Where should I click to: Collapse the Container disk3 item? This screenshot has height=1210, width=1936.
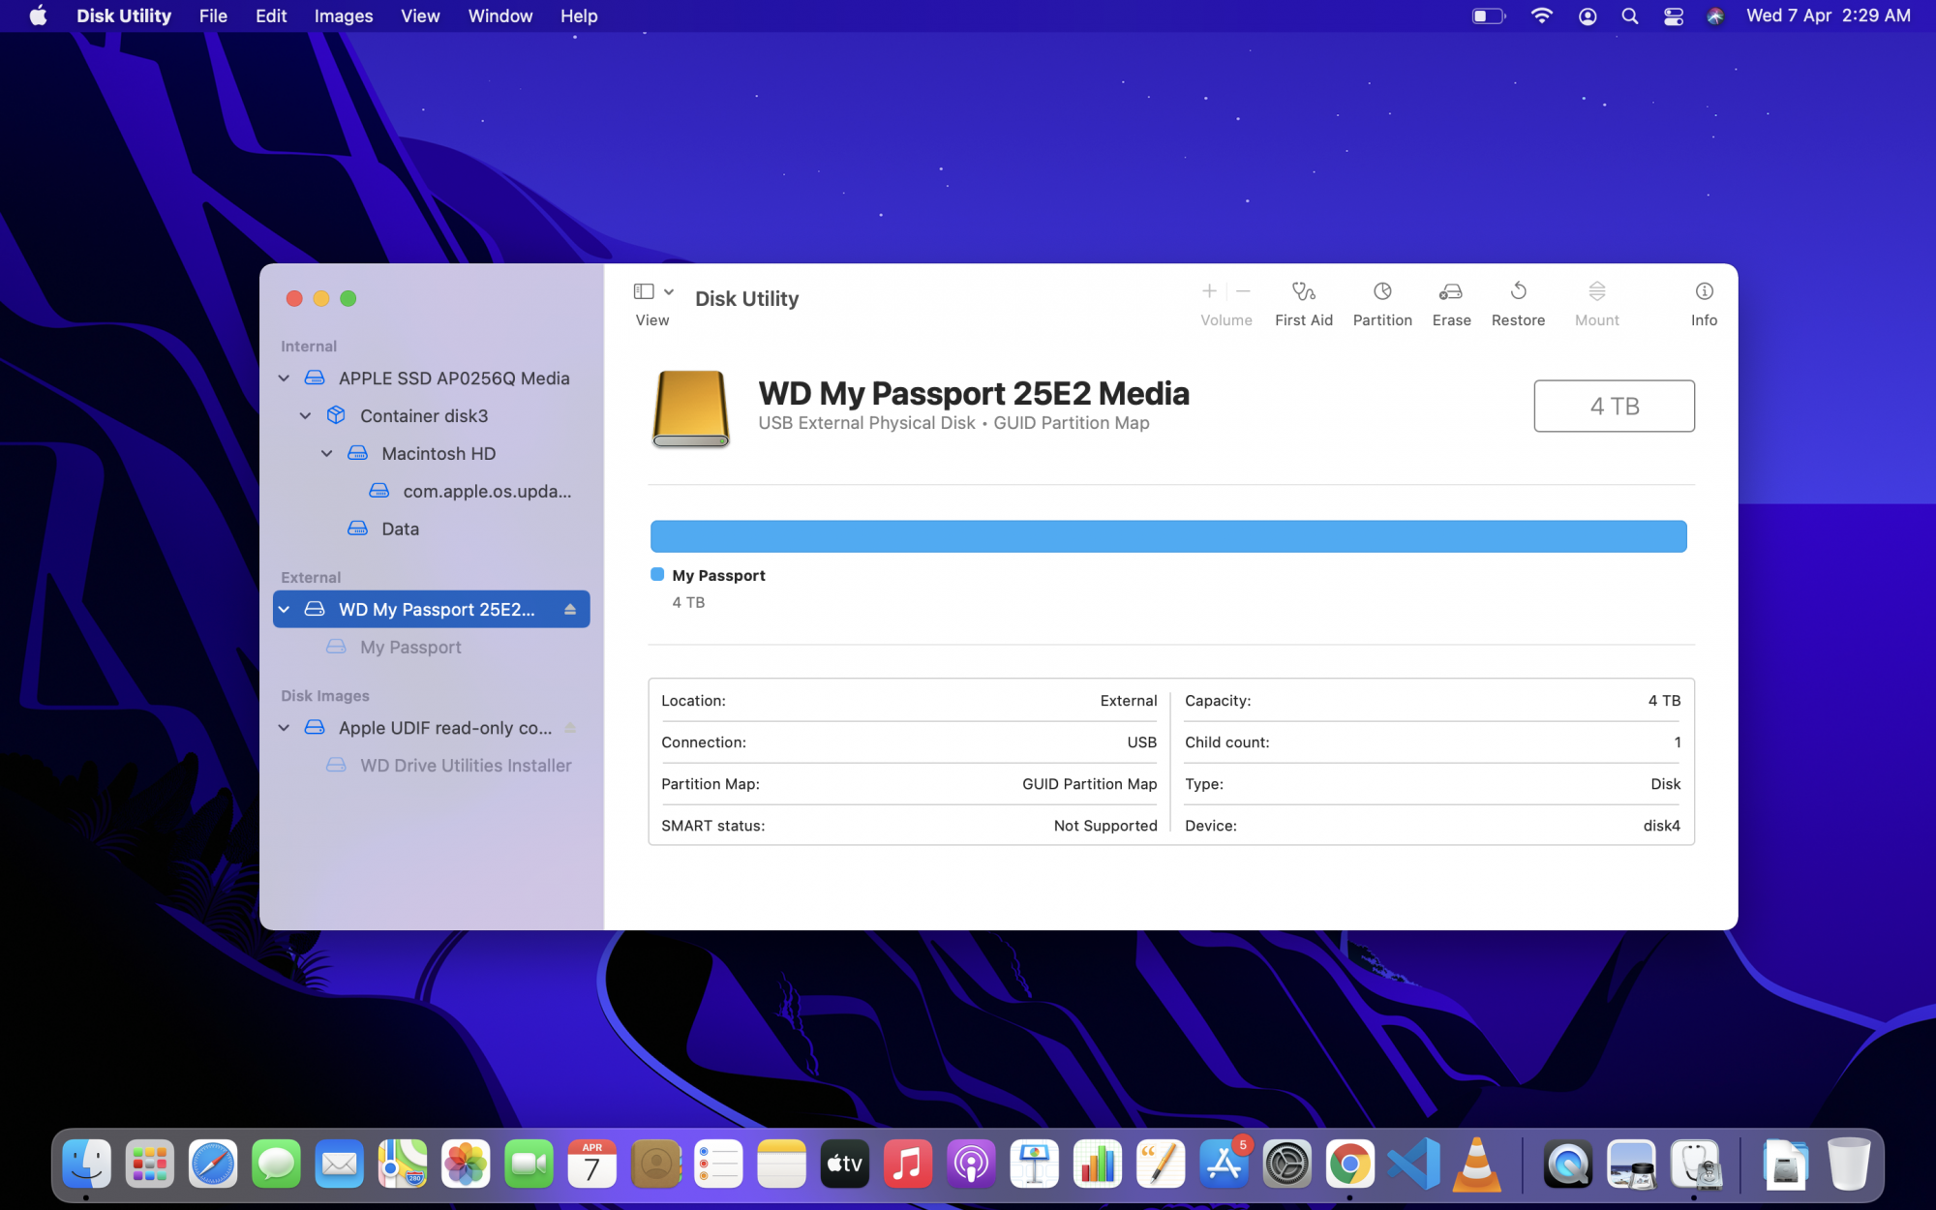[305, 416]
